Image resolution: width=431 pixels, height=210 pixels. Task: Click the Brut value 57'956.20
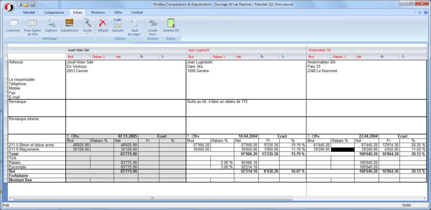tap(201, 145)
